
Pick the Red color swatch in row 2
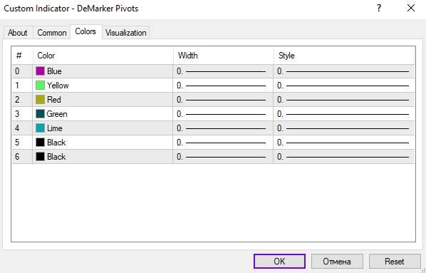40,100
